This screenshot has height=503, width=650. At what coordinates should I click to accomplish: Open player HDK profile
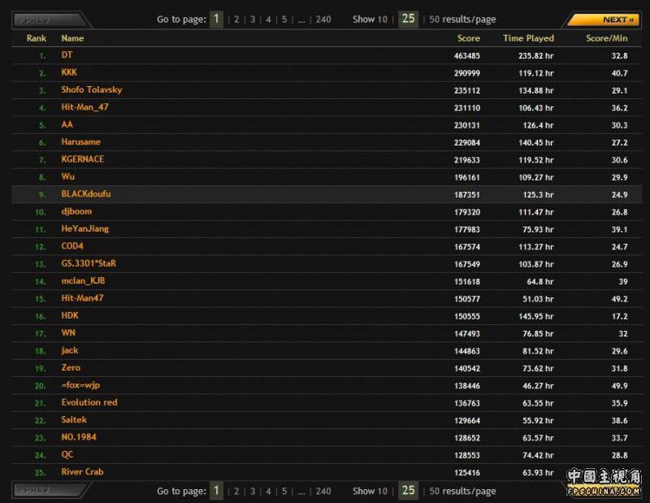[x=70, y=315]
